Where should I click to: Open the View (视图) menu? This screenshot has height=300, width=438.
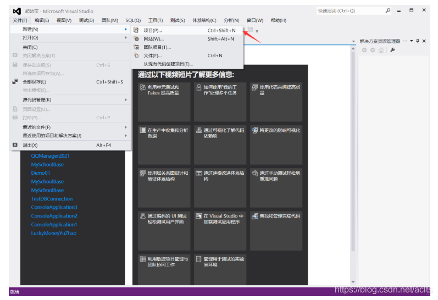point(64,20)
